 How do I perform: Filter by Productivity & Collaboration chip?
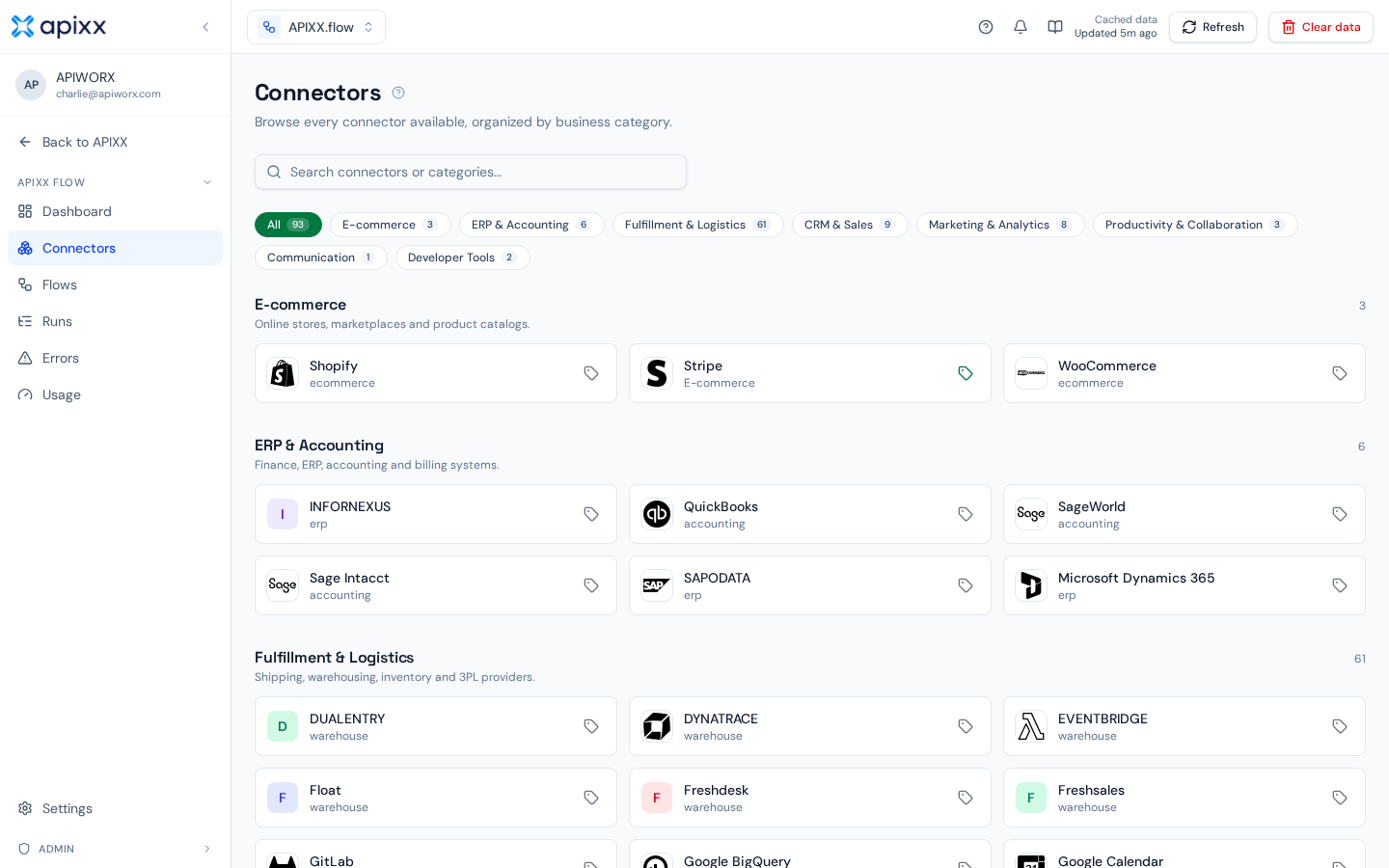[x=1195, y=225]
